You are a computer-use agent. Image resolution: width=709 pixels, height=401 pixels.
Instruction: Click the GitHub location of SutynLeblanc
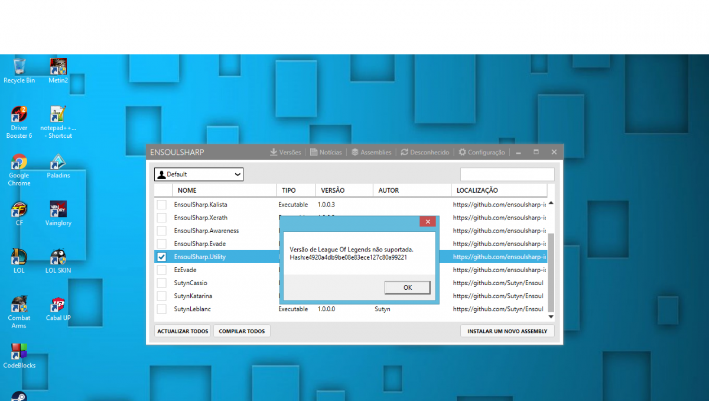[x=498, y=309]
